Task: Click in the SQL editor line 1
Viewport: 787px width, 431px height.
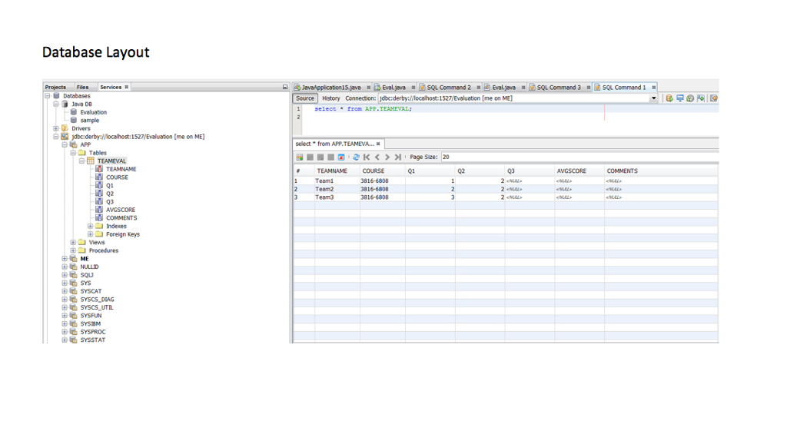Action: 510,109
